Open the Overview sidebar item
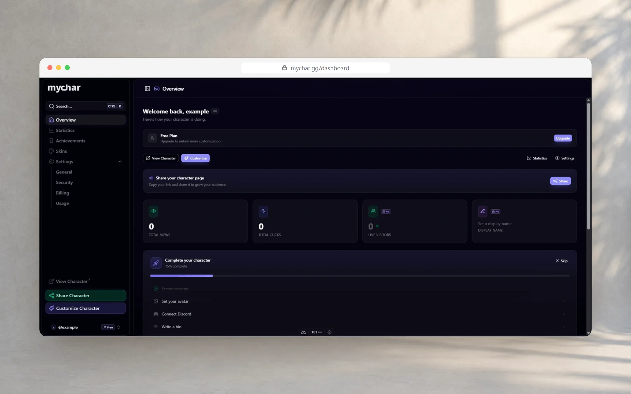The width and height of the screenshot is (631, 394). [86, 120]
